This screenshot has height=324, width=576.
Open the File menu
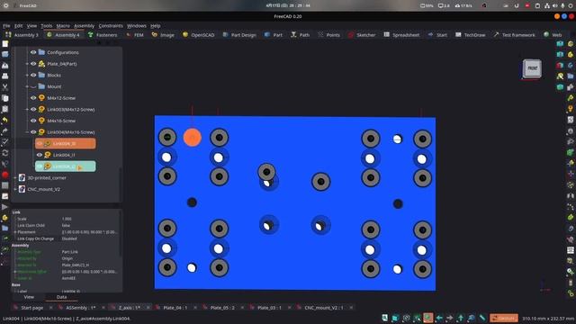tap(6, 26)
